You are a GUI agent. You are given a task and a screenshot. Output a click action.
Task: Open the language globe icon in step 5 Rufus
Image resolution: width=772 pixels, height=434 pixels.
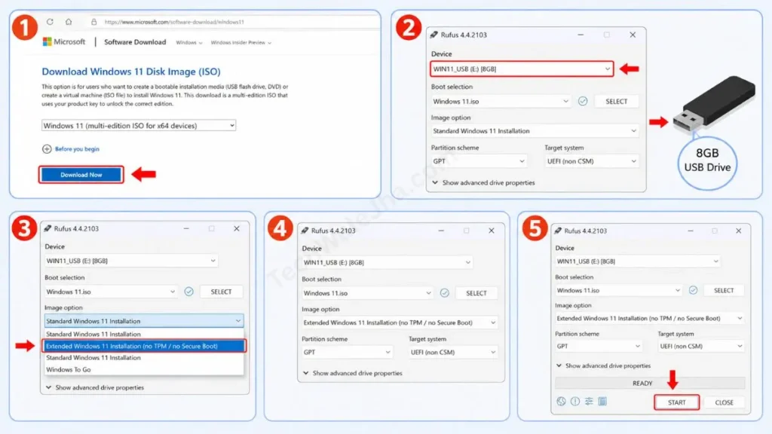[x=561, y=402]
